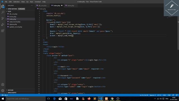179x101 pixels.
Task: Change encoding via UTF-8 status entry
Action: tap(159, 95)
